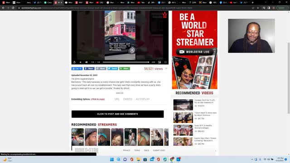The width and height of the screenshot is (290, 163).
Task: Open the TERMS footer link
Action: coord(137,150)
